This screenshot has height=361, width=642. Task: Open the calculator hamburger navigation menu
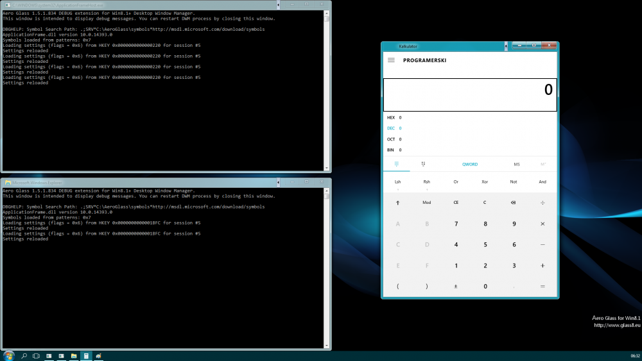tap(391, 60)
